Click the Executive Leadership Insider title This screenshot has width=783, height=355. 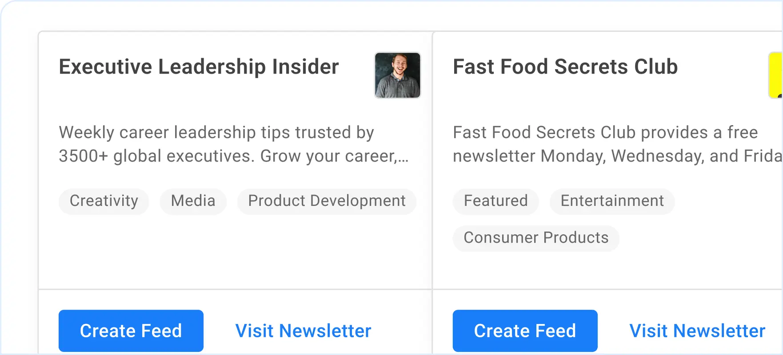tap(199, 67)
